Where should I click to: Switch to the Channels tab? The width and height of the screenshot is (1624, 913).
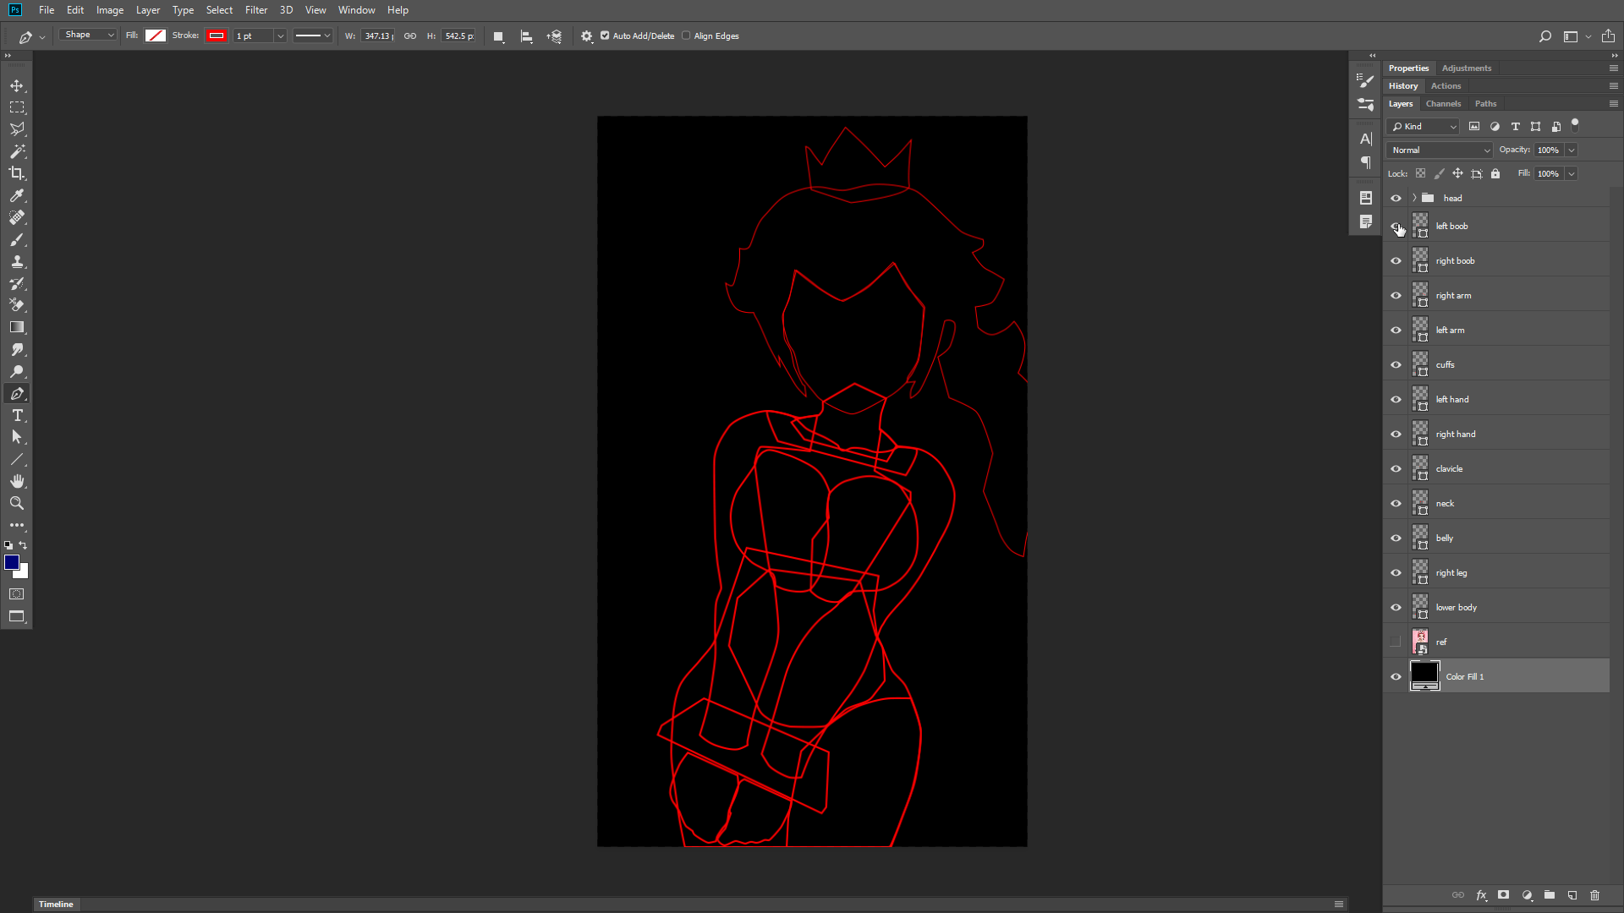(x=1443, y=104)
